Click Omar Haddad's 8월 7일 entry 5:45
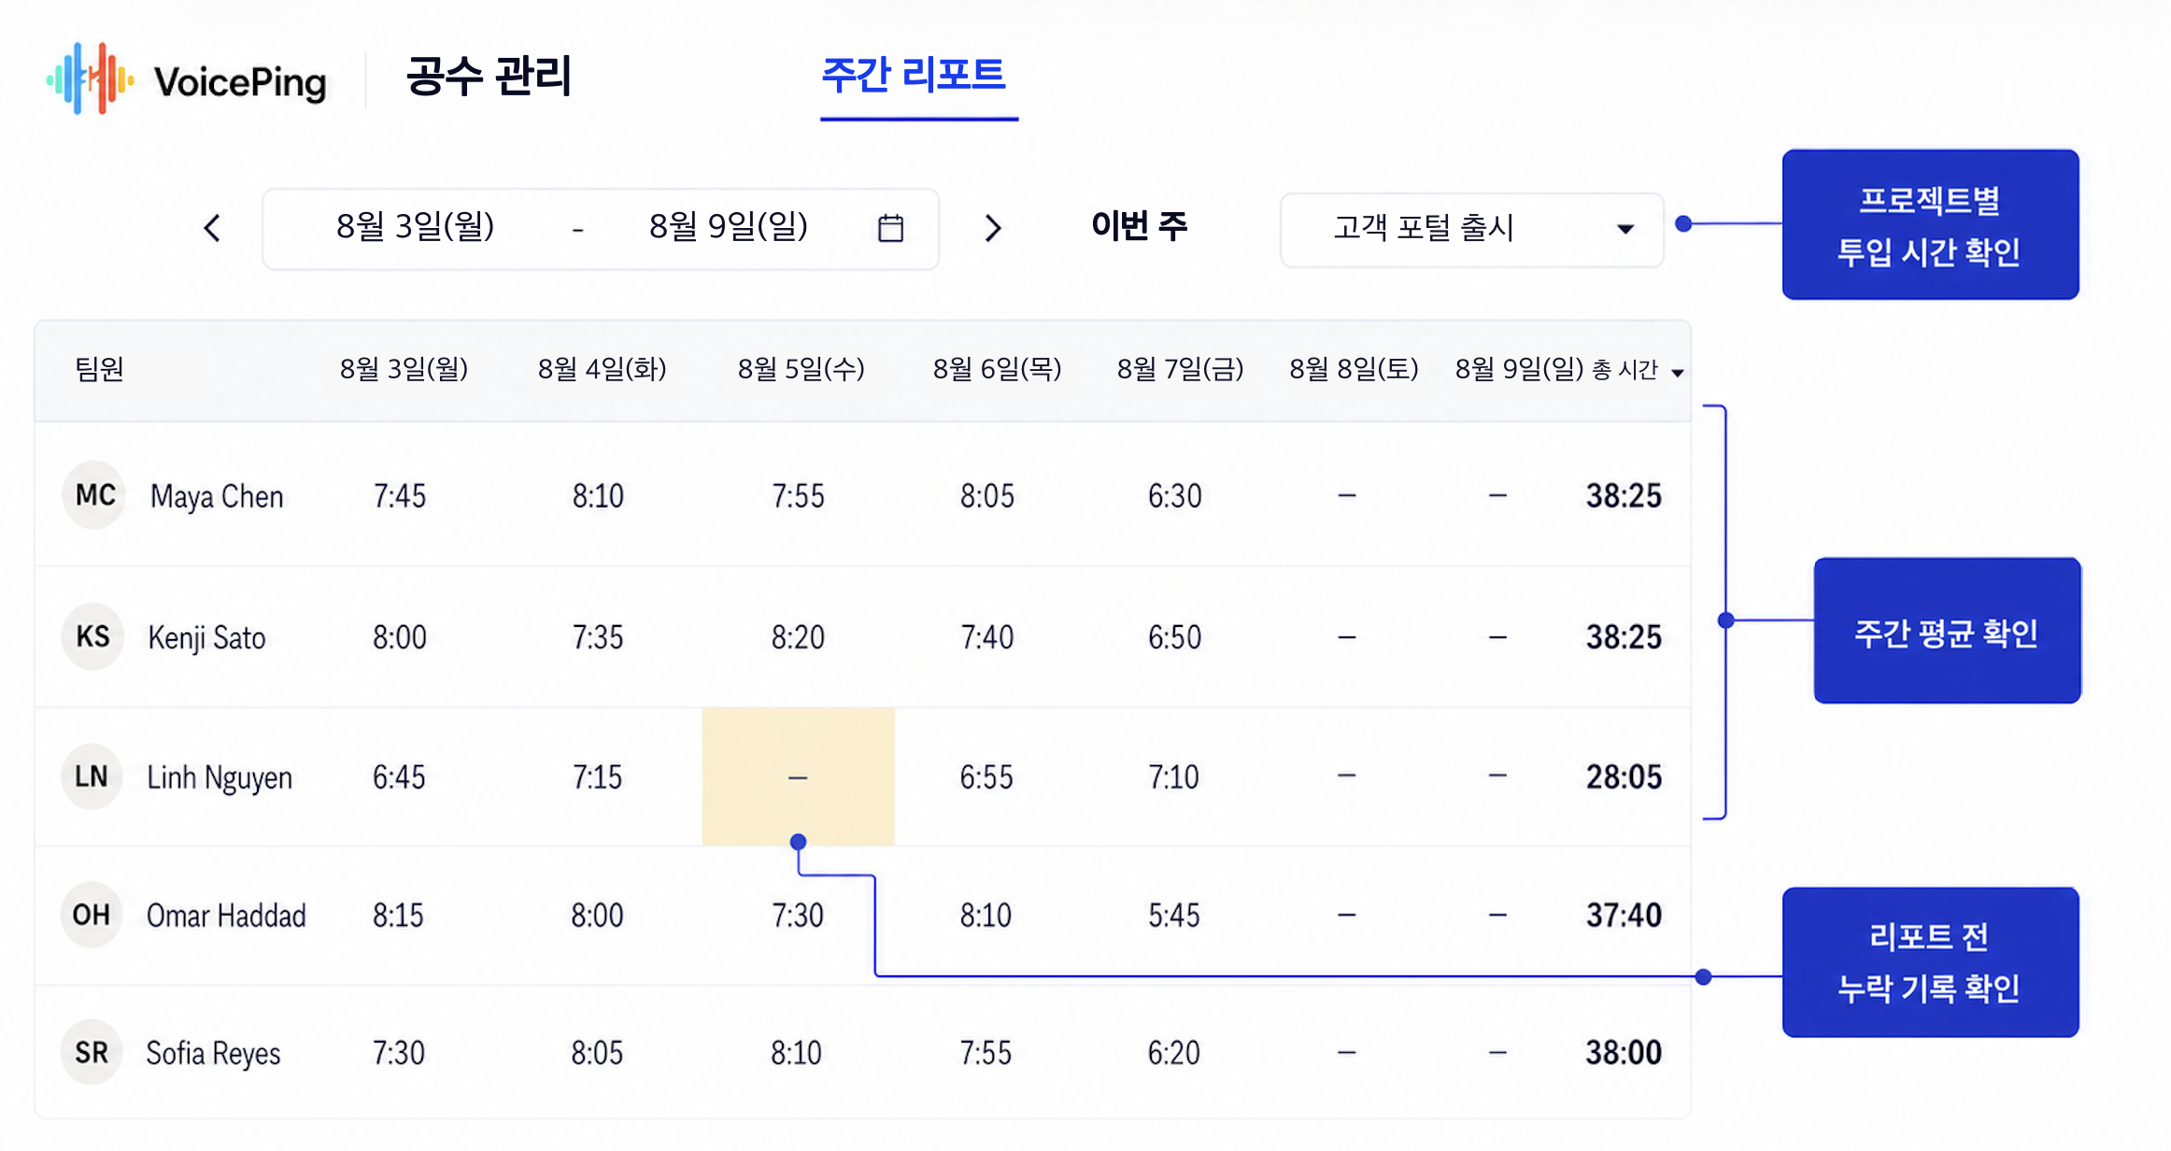 pos(1174,915)
